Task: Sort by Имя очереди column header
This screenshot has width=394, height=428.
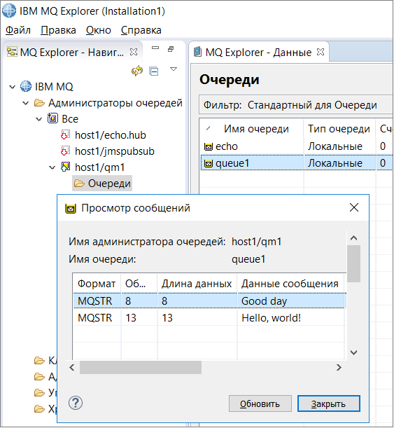Action: coord(252,129)
